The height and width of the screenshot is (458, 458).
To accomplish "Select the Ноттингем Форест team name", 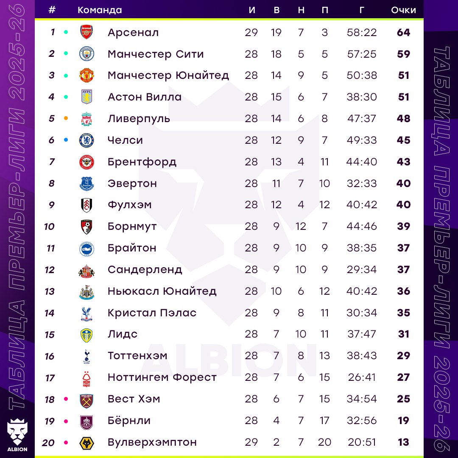I will point(162,377).
